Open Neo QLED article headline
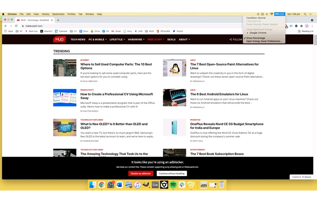The height and width of the screenshot is (204, 317). click(x=114, y=126)
